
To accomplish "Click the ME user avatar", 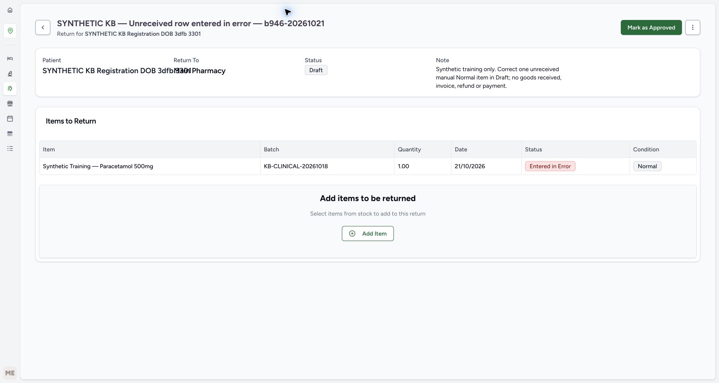I will [10, 373].
